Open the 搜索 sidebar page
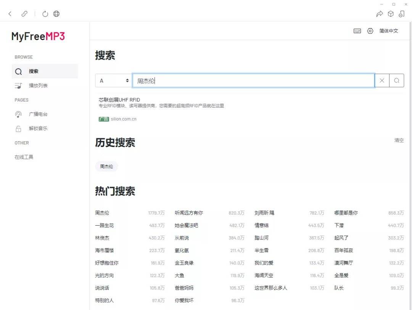412x310 pixels. pyautogui.click(x=45, y=71)
